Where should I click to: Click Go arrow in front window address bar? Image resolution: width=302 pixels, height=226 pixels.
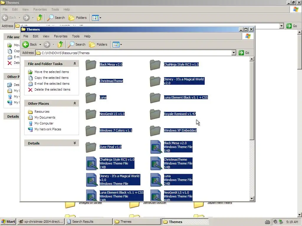pos(241,53)
